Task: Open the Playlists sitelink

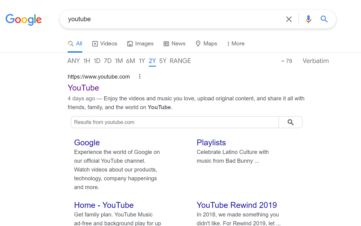Action: 211,142
